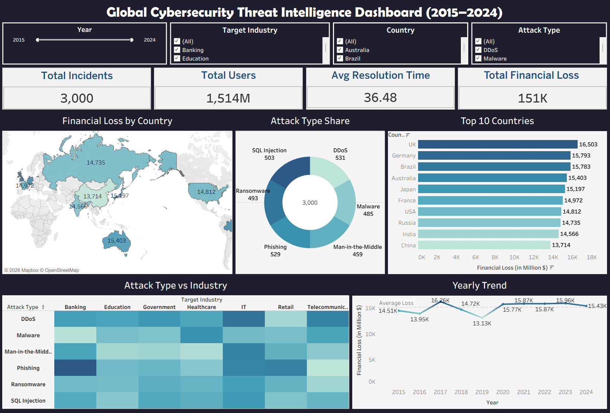The height and width of the screenshot is (413, 610).
Task: Select Australia on the Financial Loss map
Action: 116,241
